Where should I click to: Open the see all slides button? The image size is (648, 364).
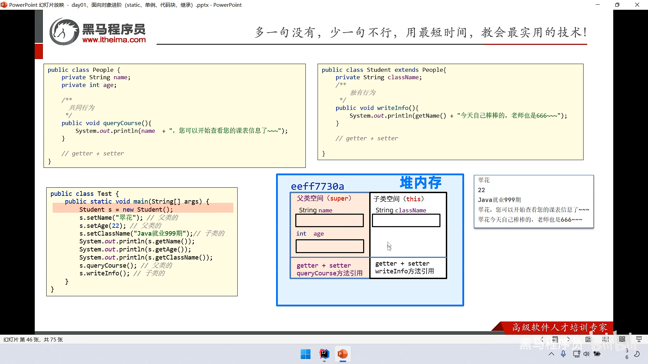(x=555, y=339)
